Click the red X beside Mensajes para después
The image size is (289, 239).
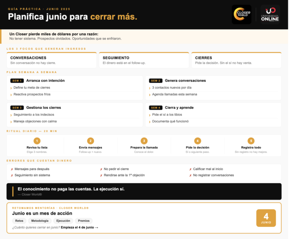pos(12,169)
